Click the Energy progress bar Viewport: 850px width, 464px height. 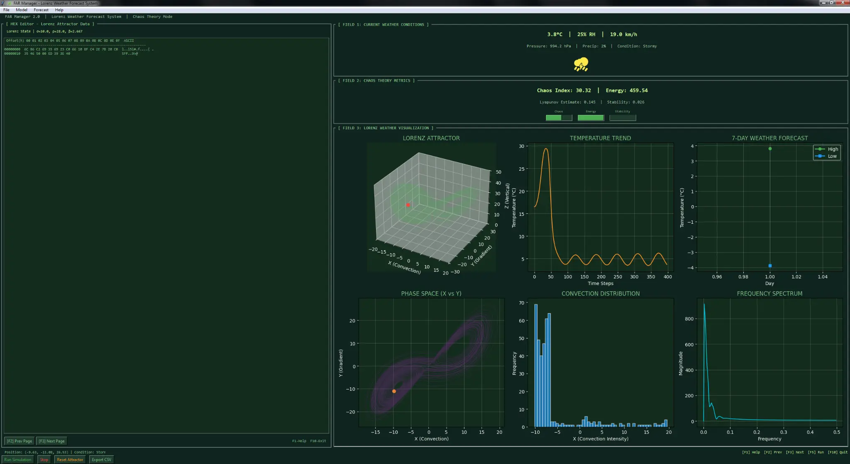tap(591, 118)
